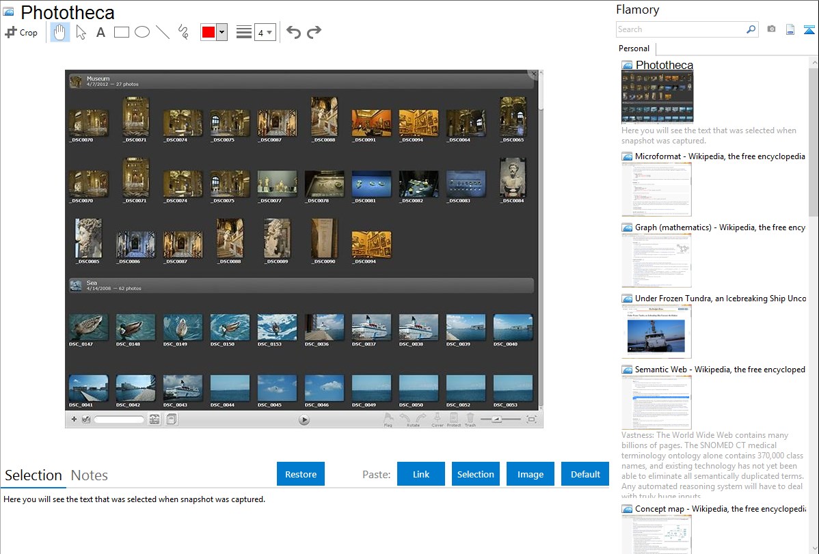Screen dimensions: 819x554
Task: Select the freehand scribble tool
Action: point(183,32)
